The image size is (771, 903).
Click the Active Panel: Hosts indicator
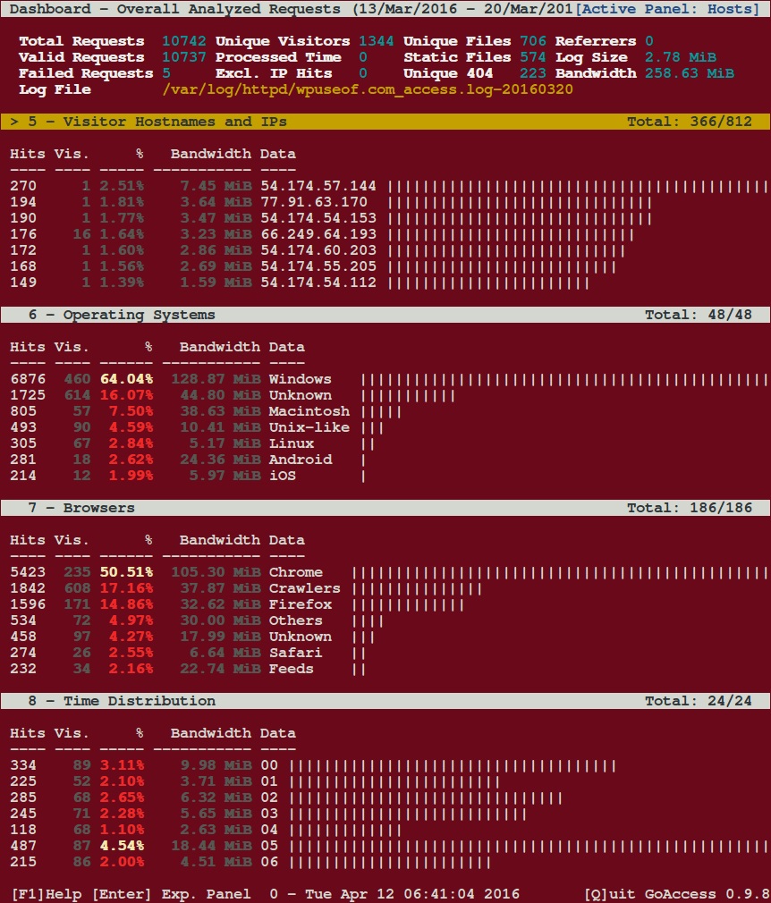[x=667, y=9]
